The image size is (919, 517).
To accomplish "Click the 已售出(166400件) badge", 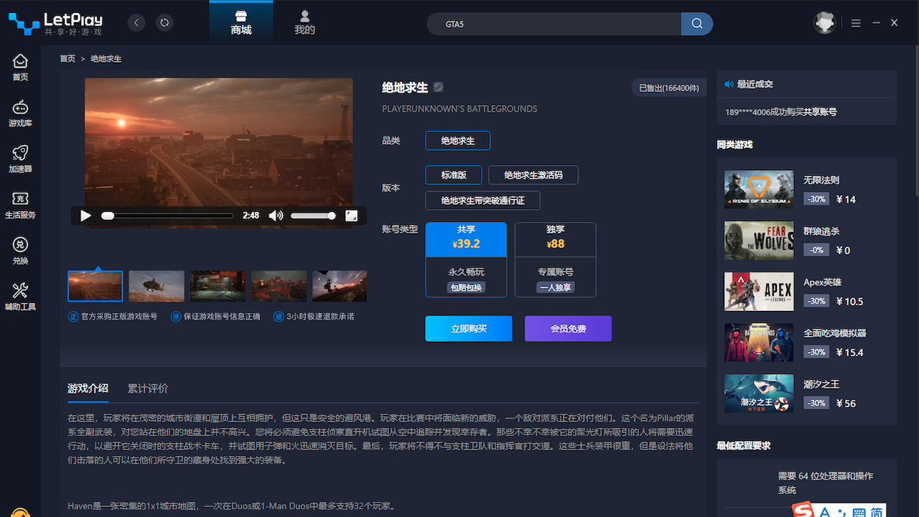I will (668, 88).
